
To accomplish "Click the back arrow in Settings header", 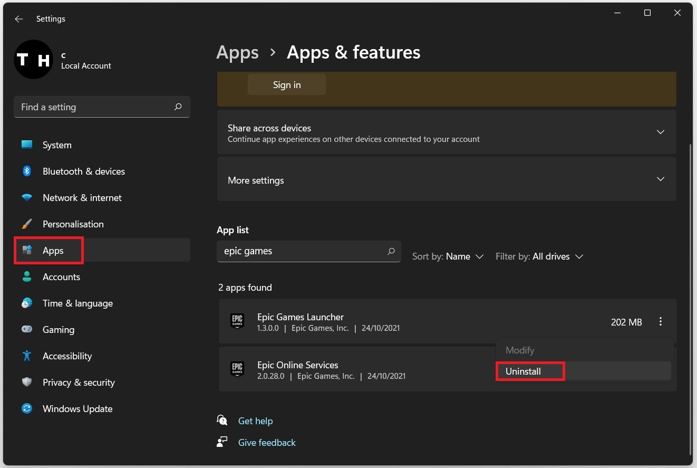I will [19, 19].
